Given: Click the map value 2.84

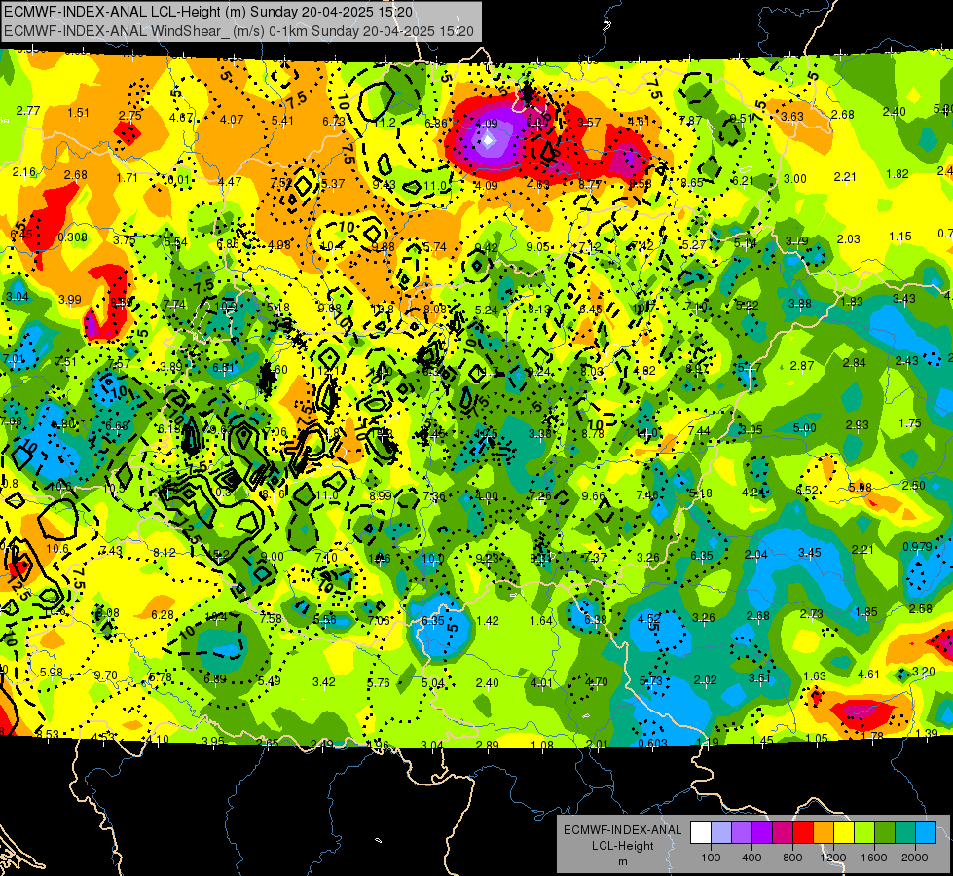Looking at the screenshot, I should click(x=854, y=363).
